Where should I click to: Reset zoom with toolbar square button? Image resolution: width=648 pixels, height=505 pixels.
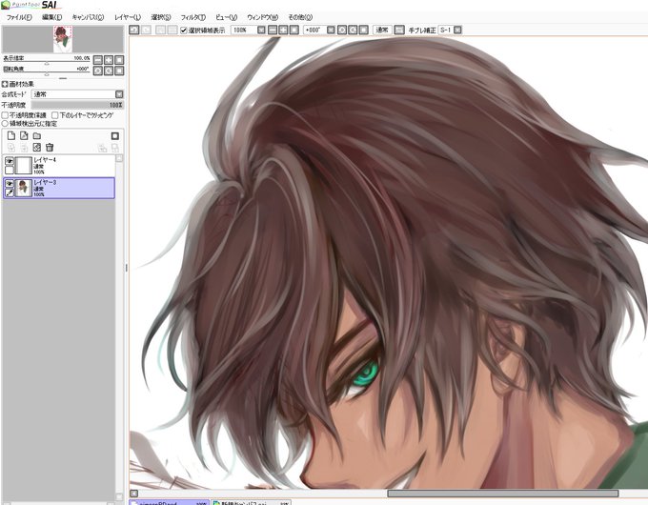coord(294,30)
